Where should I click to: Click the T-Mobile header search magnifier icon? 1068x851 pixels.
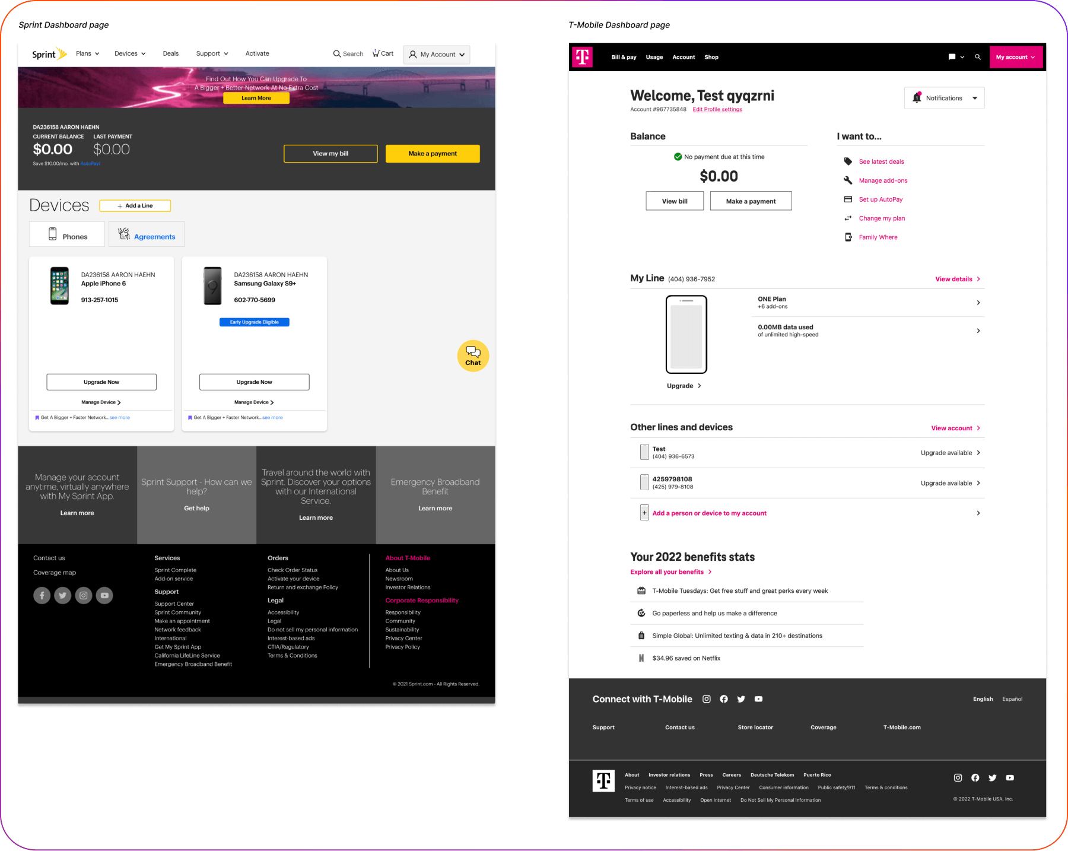click(978, 57)
